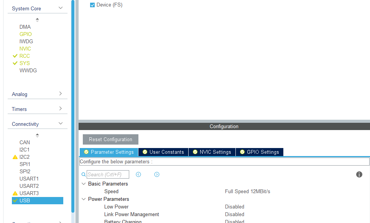
Task: Select NVIC in System Core
Action: [25, 49]
